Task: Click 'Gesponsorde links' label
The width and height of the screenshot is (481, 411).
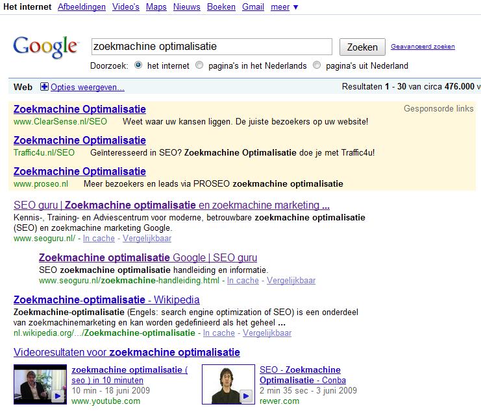Action: click(x=439, y=108)
